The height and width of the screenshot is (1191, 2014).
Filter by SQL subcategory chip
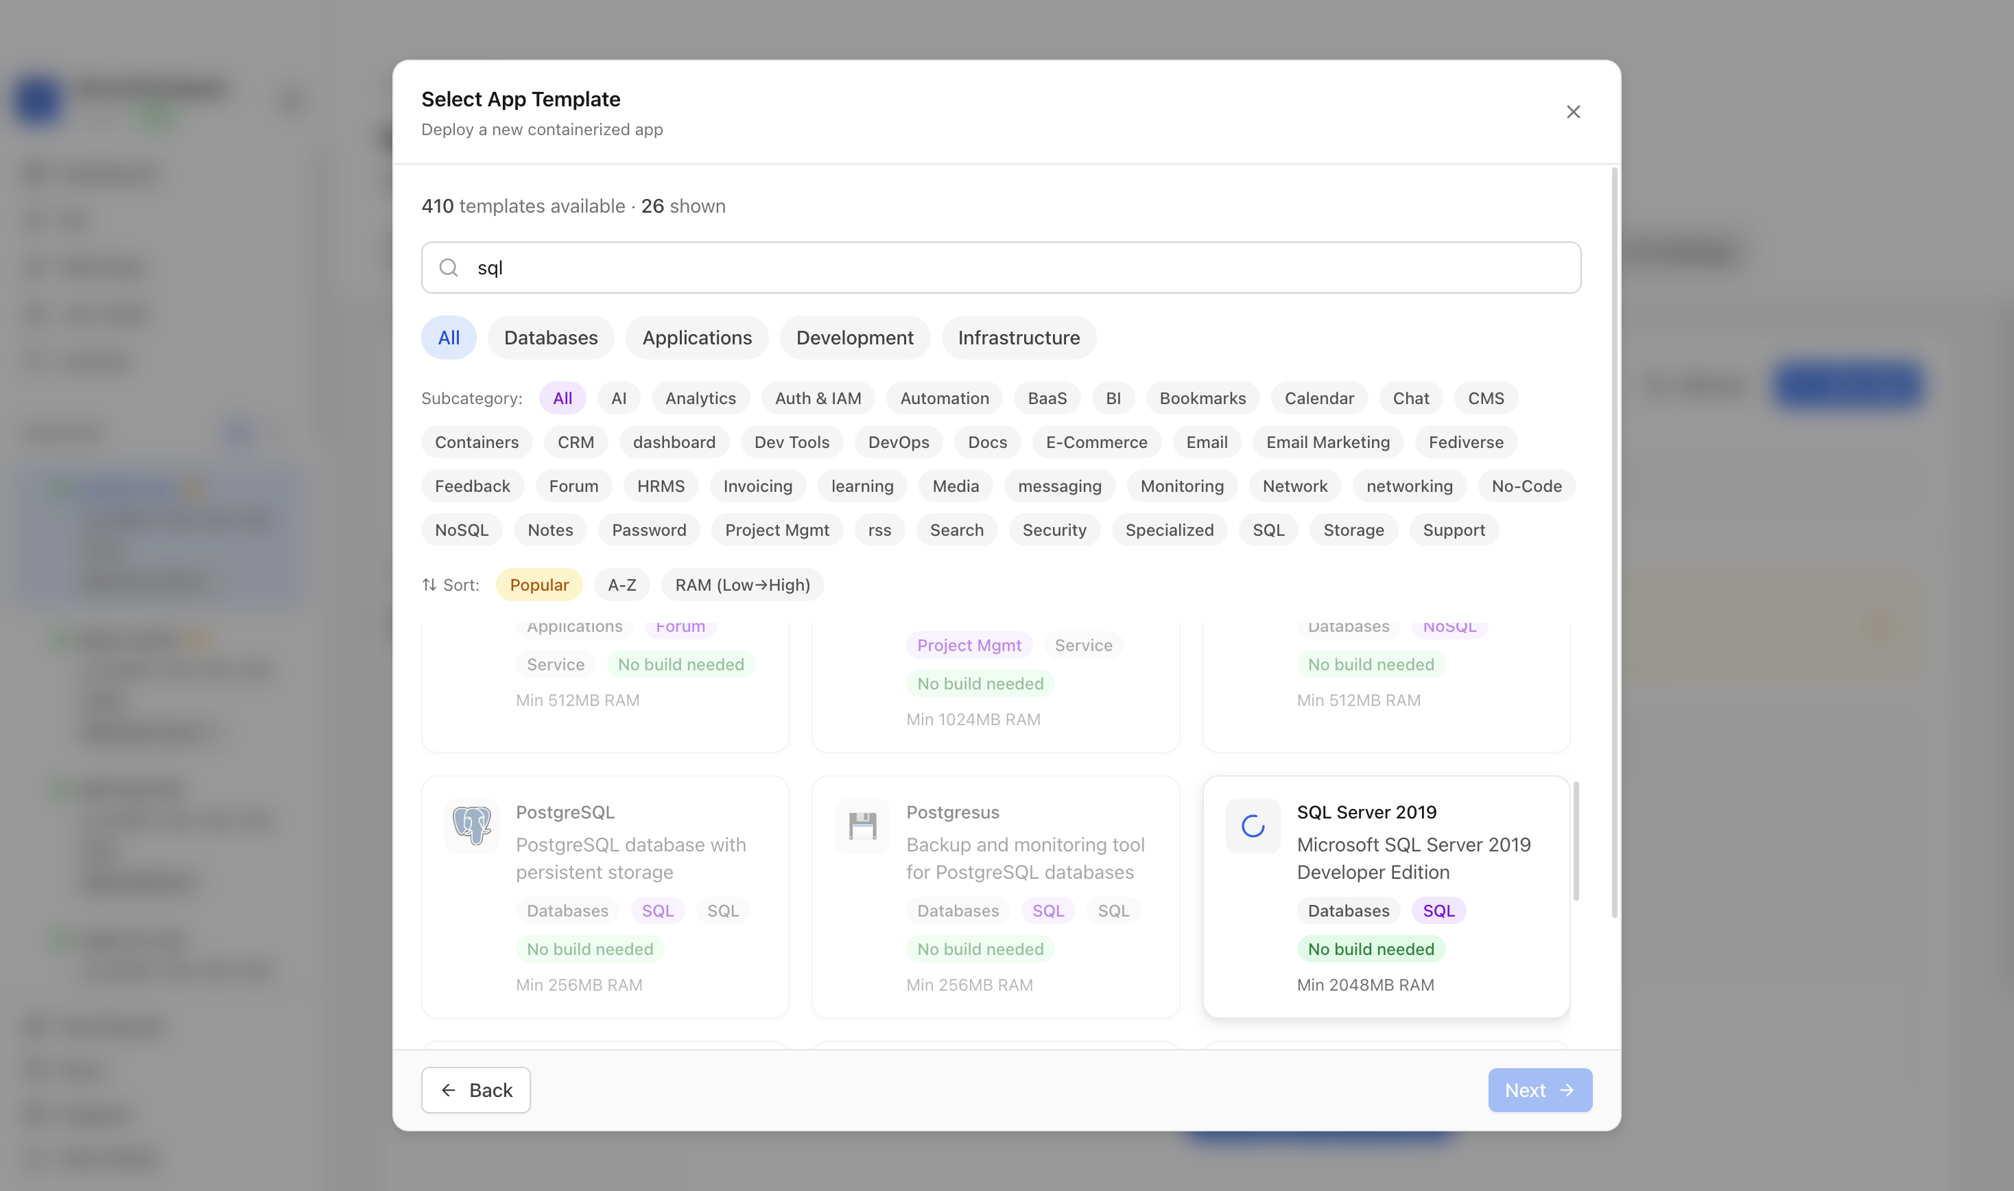click(x=1268, y=530)
